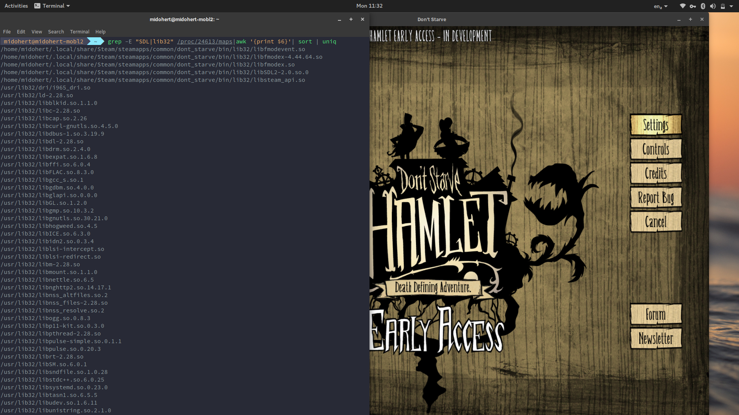Close the terminal window
This screenshot has height=415, width=739.
363,19
